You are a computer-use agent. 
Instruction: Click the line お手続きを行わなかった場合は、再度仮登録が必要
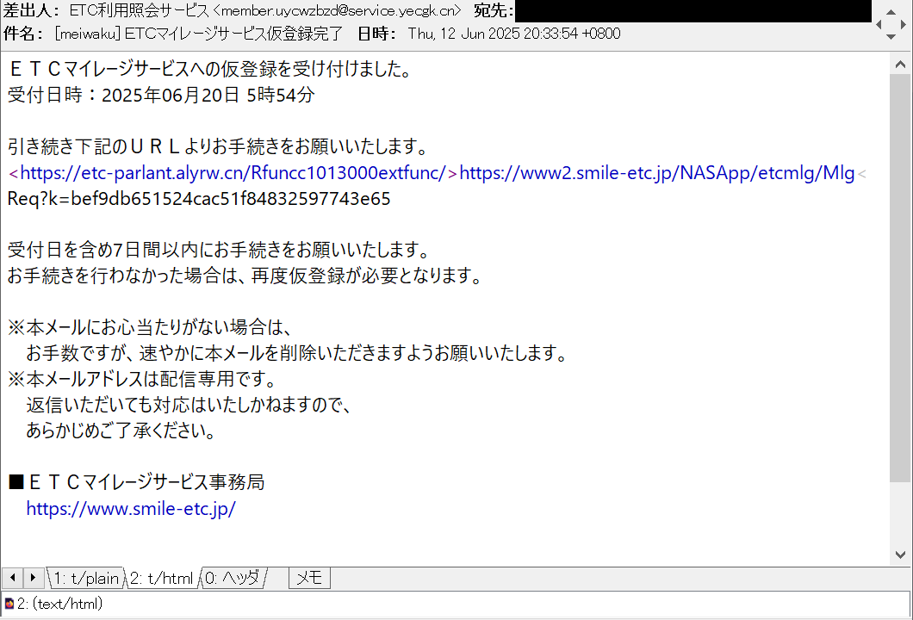pos(245,276)
